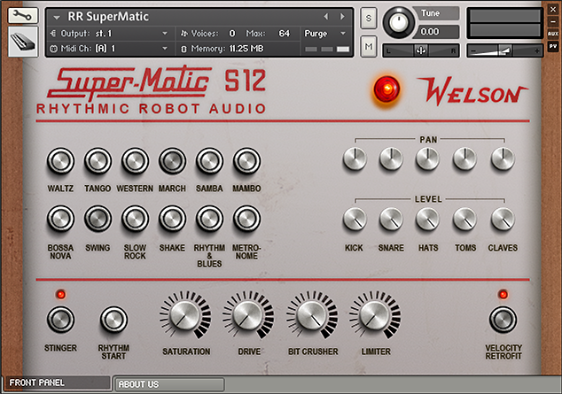The width and height of the screenshot is (562, 394).
Task: Click the Hats pan knob
Action: [427, 158]
